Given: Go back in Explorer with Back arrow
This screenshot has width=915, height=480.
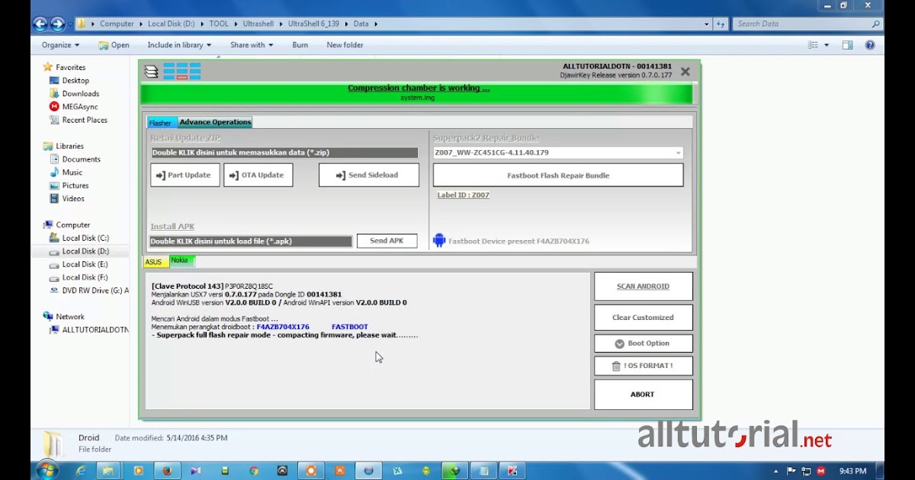Looking at the screenshot, I should click(x=40, y=24).
